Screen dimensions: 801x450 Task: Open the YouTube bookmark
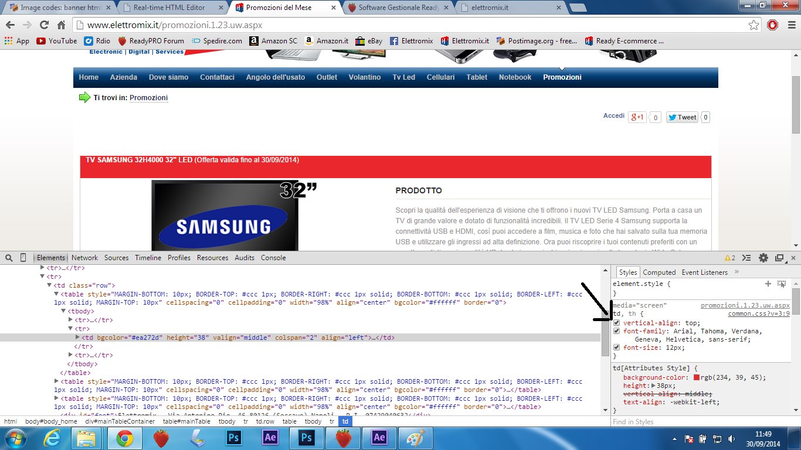point(57,41)
